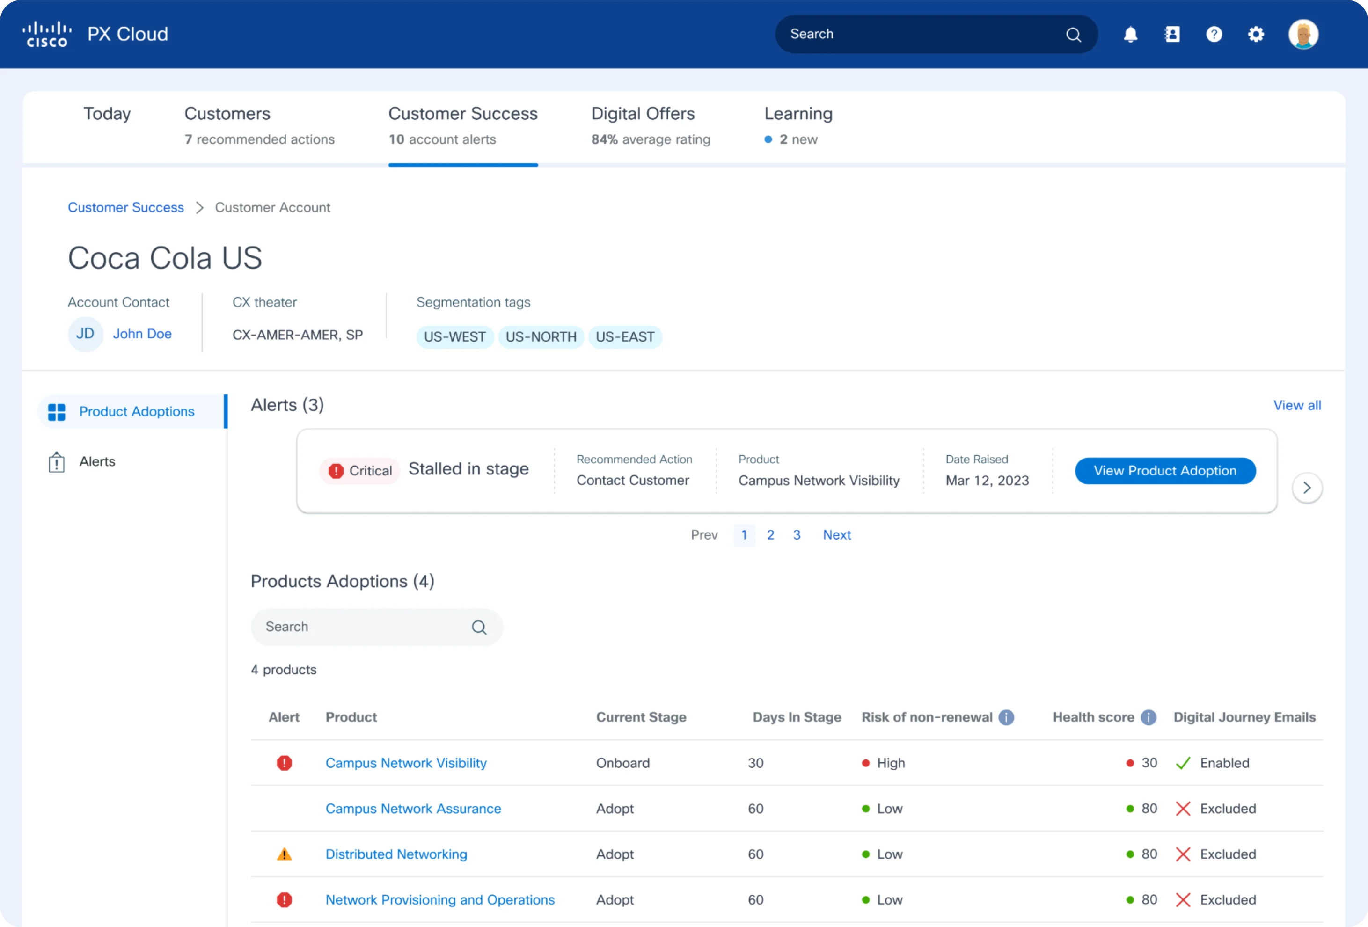Focus the Products Adoptions search field

tap(377, 628)
